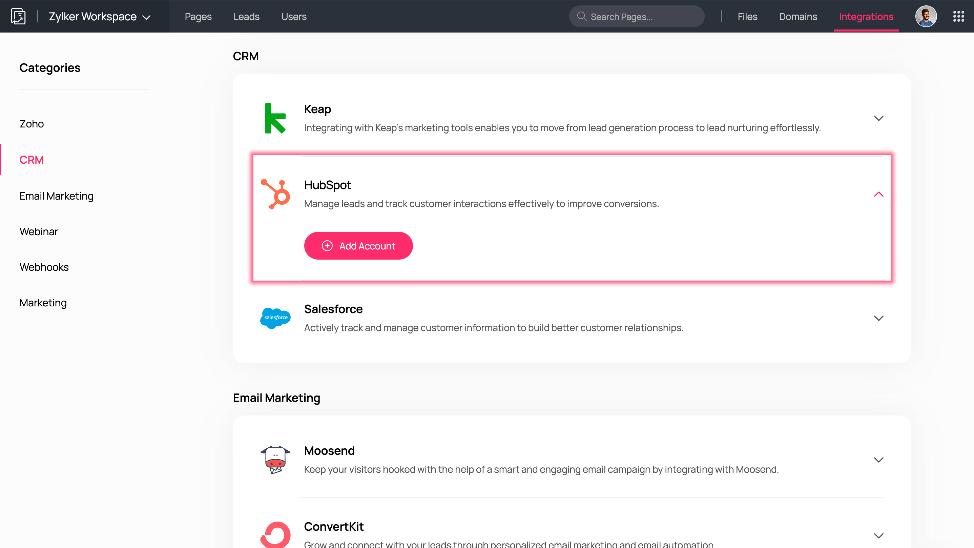Expand the Salesforce integration row
The height and width of the screenshot is (548, 974).
click(x=879, y=318)
